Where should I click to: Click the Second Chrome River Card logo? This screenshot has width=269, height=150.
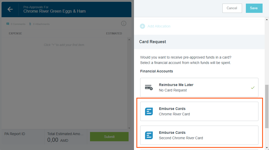coord(149,135)
